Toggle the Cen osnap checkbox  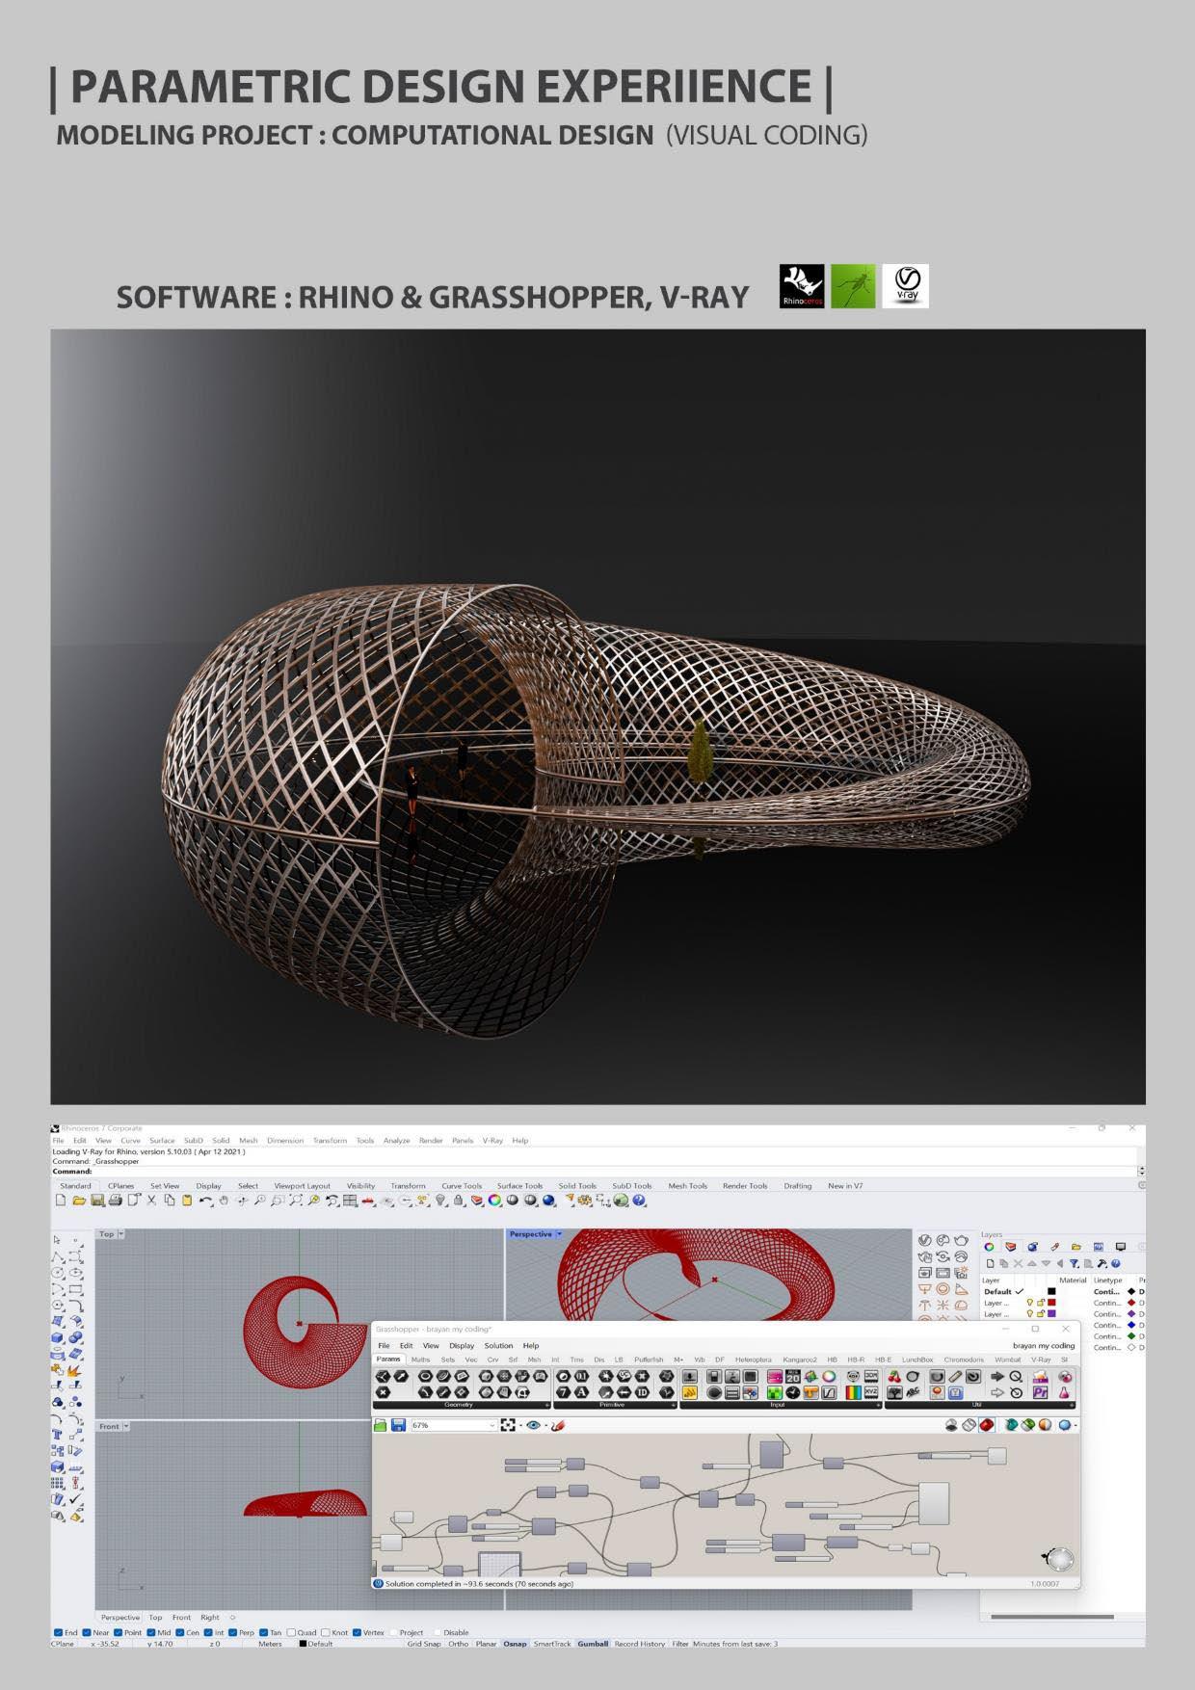(179, 1632)
